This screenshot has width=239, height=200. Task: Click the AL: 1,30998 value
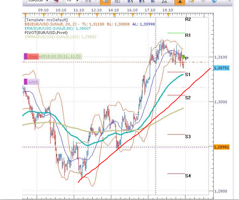(144, 24)
